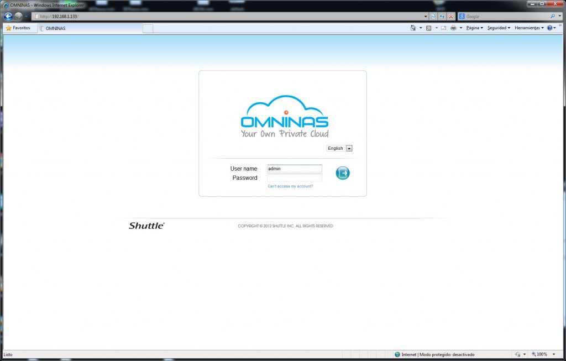Click the copyright 2012 Shuttle Inc. text
Viewport: 566px width, 361px height.
pos(286,226)
